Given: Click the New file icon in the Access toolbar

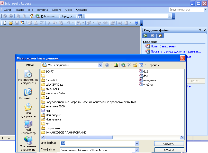Looking at the screenshot, I should tap(5, 23).
